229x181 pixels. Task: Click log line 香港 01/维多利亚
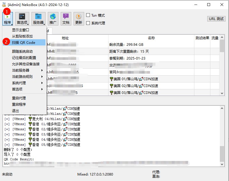(x=42, y=124)
